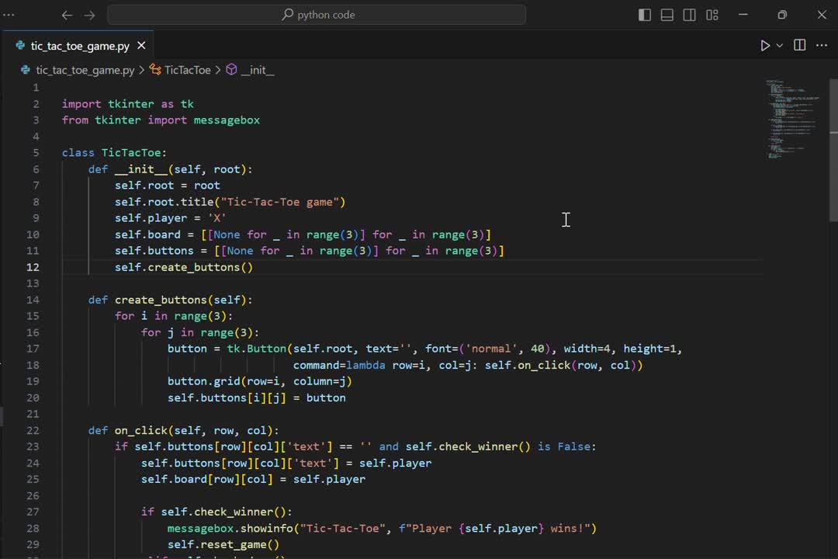Open editor More Actions ellipsis menu

pos(822,46)
